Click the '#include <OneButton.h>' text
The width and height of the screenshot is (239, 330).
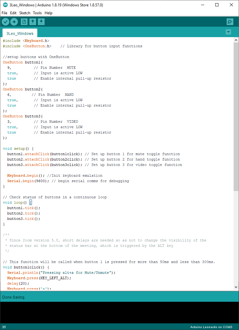tap(27, 46)
